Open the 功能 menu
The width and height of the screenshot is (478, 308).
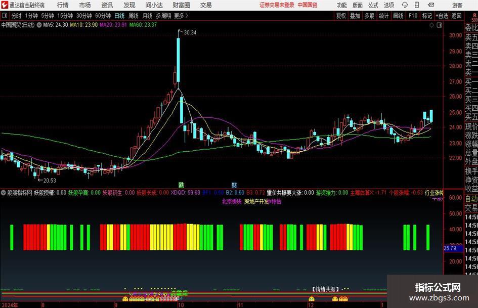click(x=342, y=5)
